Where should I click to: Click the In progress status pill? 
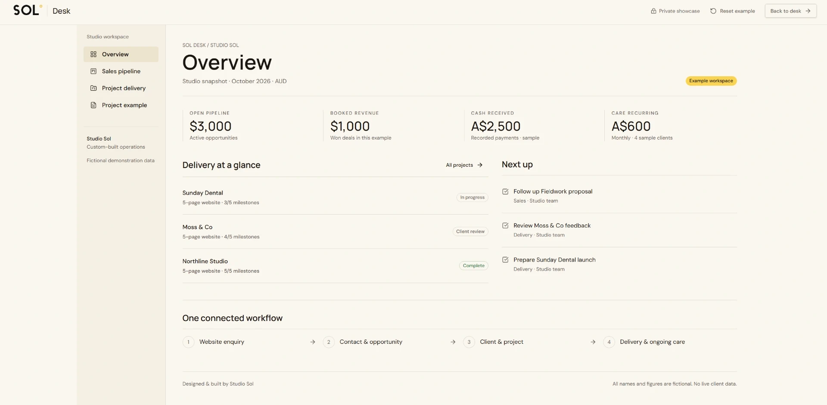[472, 197]
